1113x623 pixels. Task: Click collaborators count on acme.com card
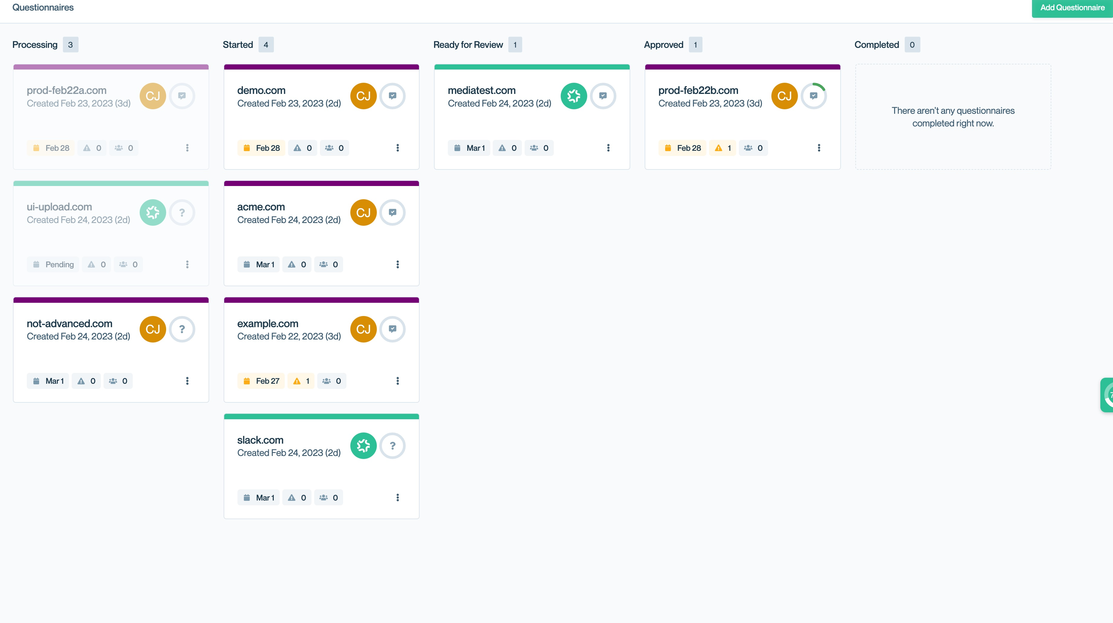(328, 265)
